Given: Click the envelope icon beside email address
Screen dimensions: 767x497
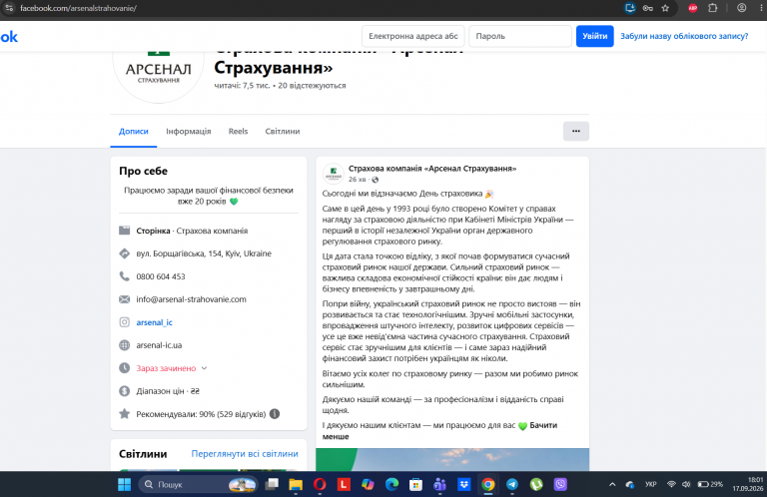Looking at the screenshot, I should click(x=124, y=299).
